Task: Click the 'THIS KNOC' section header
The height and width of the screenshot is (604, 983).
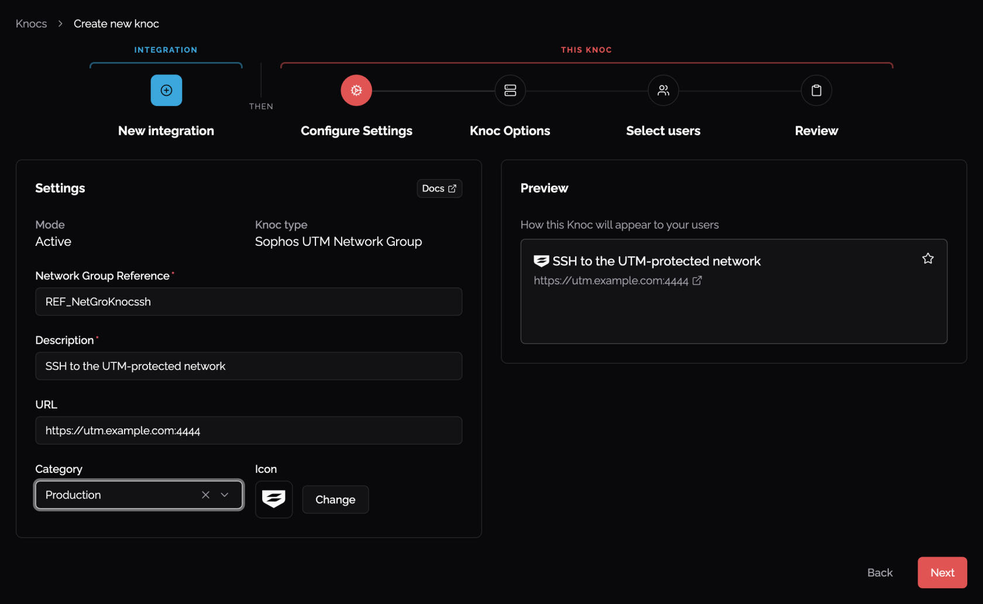Action: click(x=586, y=50)
